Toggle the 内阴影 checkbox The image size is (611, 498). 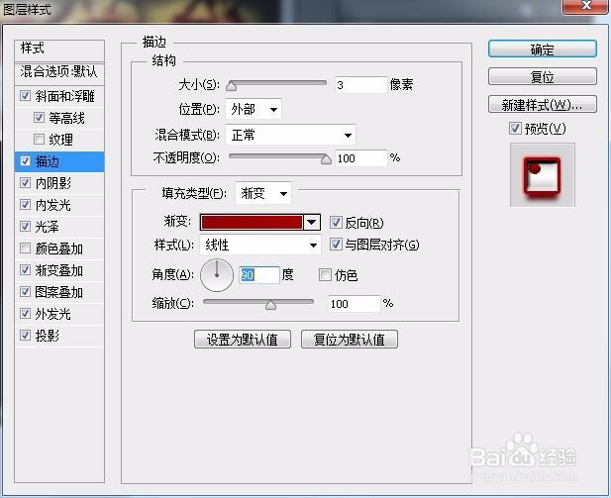pos(26,183)
